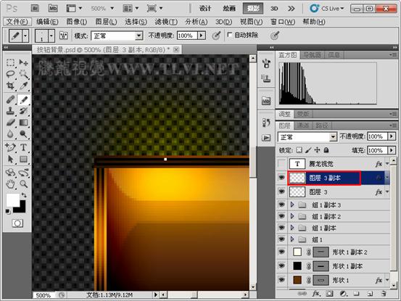This screenshot has height=301, width=401.
Task: Click the foreground color swatch
Action: point(13,199)
